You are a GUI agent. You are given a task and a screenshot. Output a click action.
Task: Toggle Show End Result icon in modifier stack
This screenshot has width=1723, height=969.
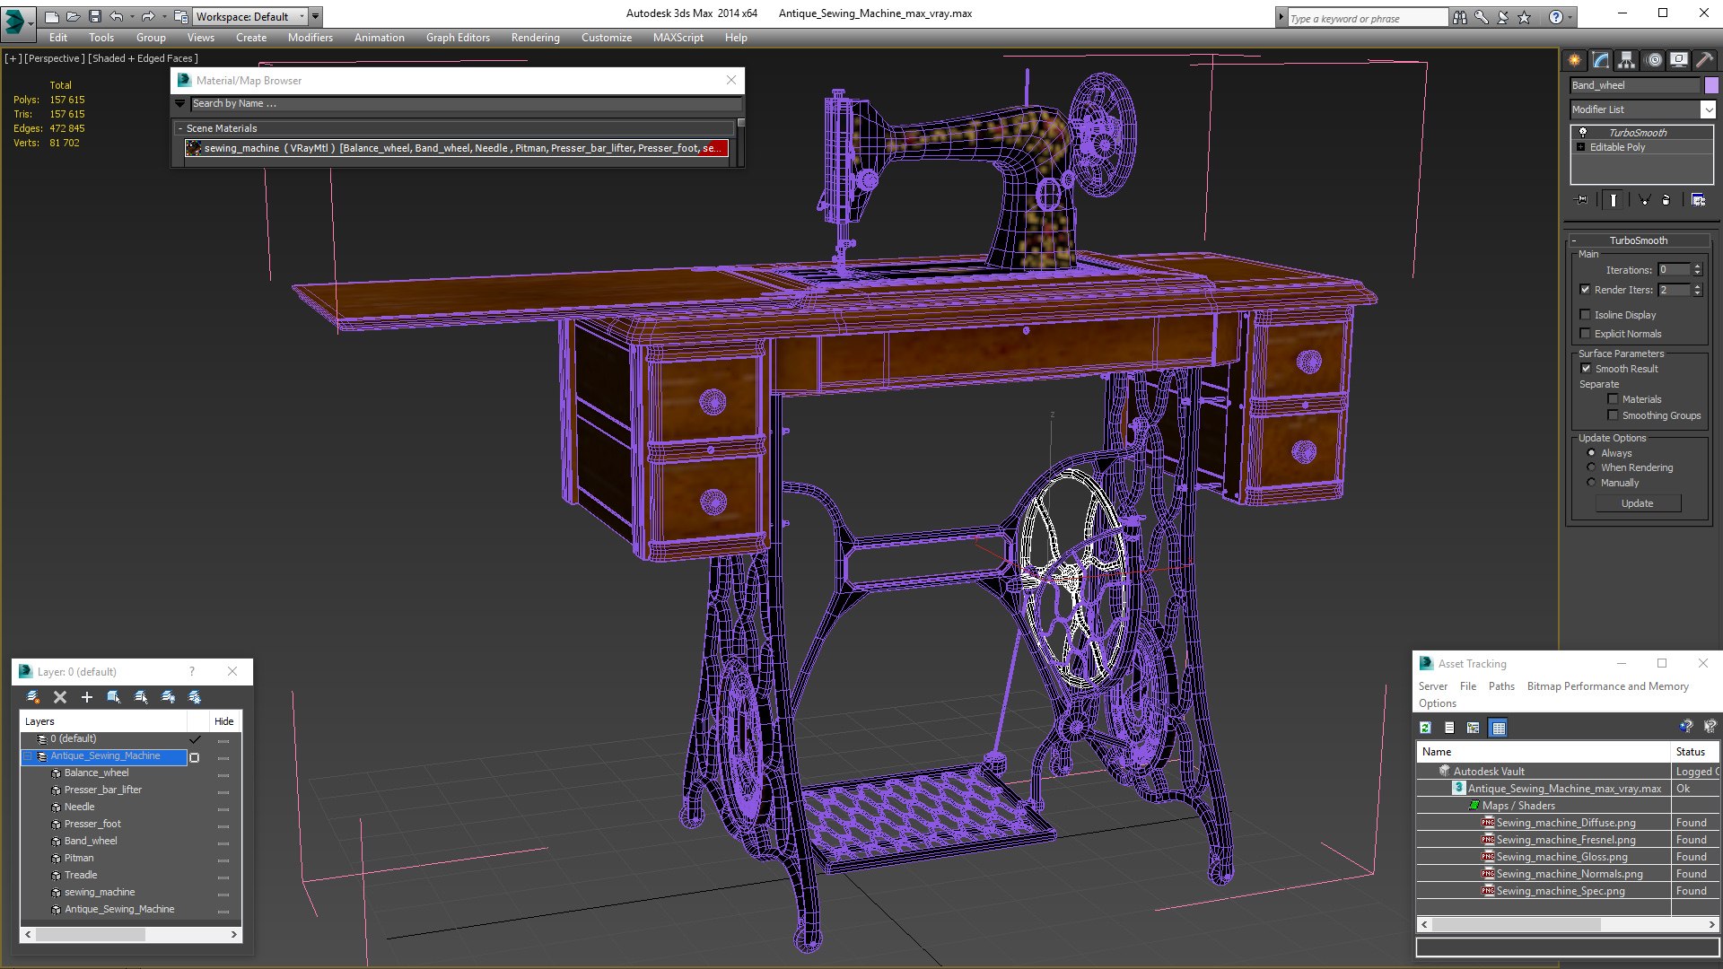tap(1614, 200)
